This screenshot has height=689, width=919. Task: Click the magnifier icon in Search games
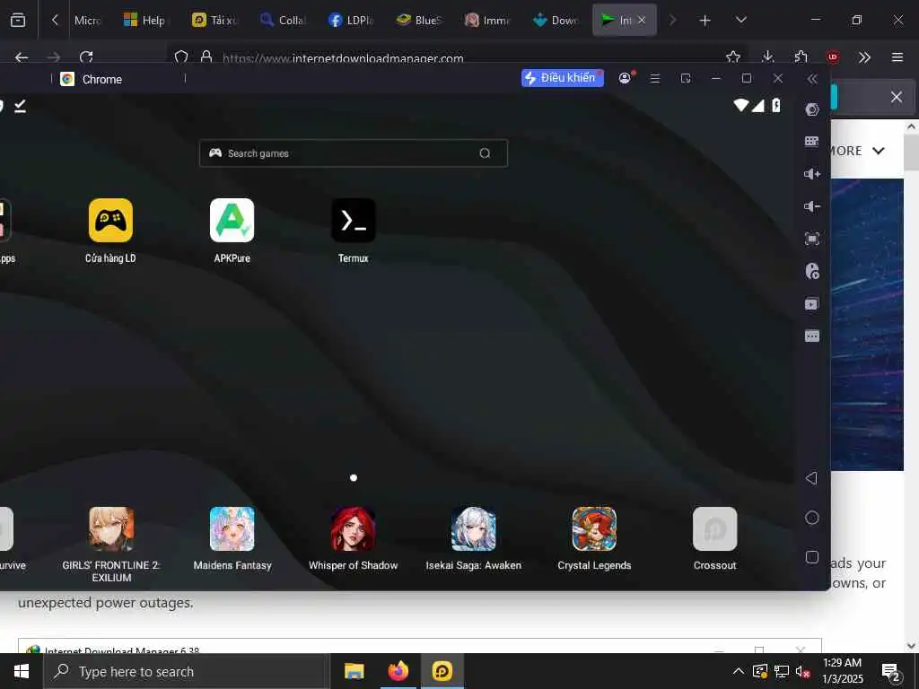(x=485, y=153)
